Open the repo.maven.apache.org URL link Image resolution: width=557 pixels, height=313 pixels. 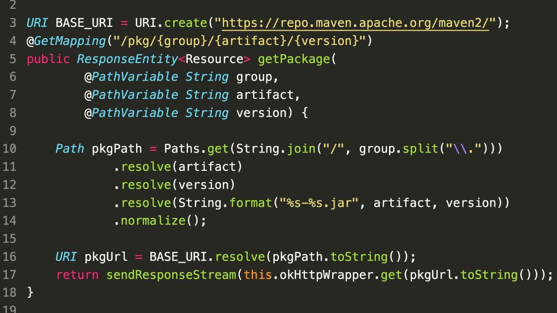(x=356, y=23)
